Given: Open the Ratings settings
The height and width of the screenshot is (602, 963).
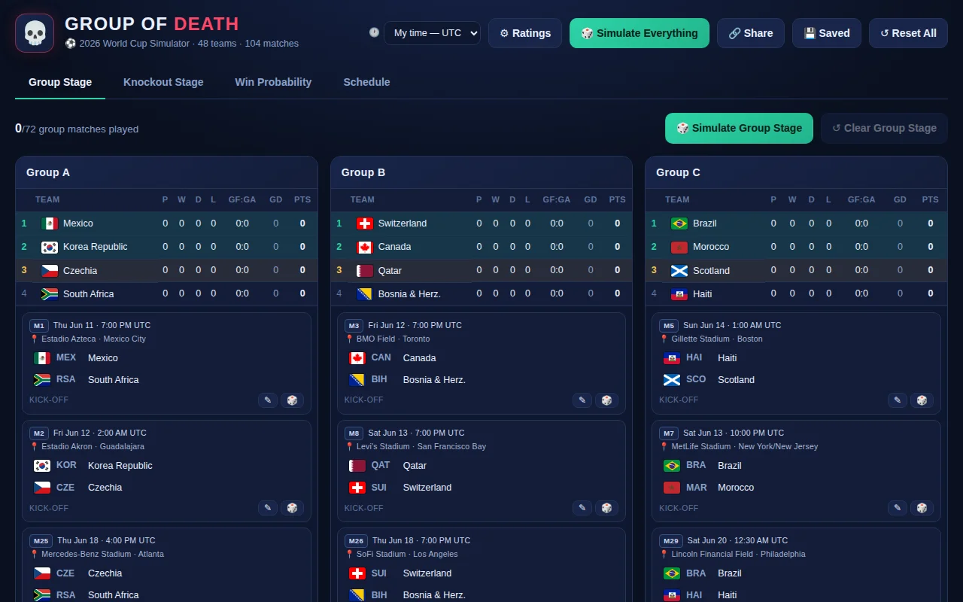Looking at the screenshot, I should point(525,33).
